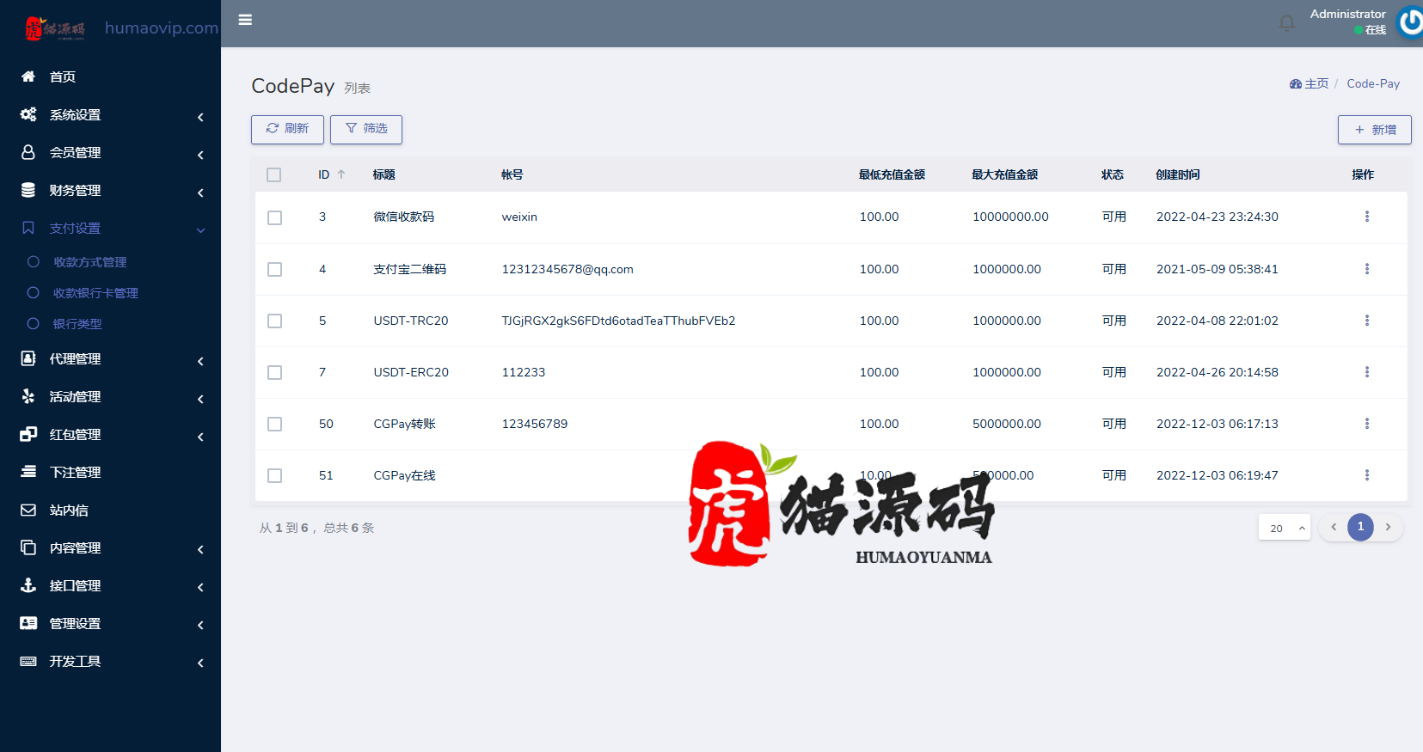
Task: Open 站内信 menu item
Action: 69,510
